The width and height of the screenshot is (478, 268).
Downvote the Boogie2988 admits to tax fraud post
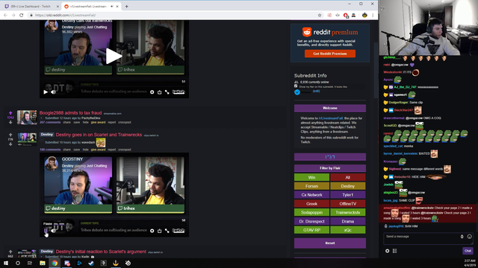point(10,122)
